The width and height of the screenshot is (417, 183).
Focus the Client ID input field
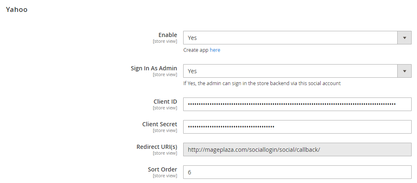(x=297, y=104)
